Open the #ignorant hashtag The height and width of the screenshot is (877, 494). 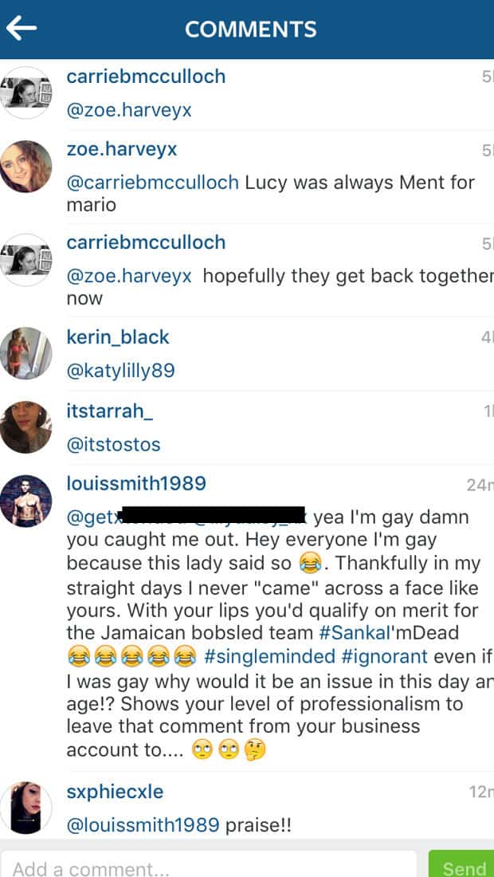(x=384, y=655)
